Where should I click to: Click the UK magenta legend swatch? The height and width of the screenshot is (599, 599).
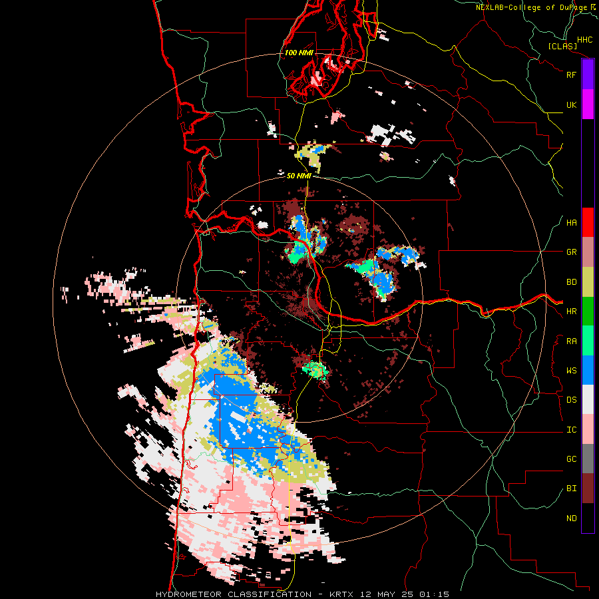[x=588, y=104]
